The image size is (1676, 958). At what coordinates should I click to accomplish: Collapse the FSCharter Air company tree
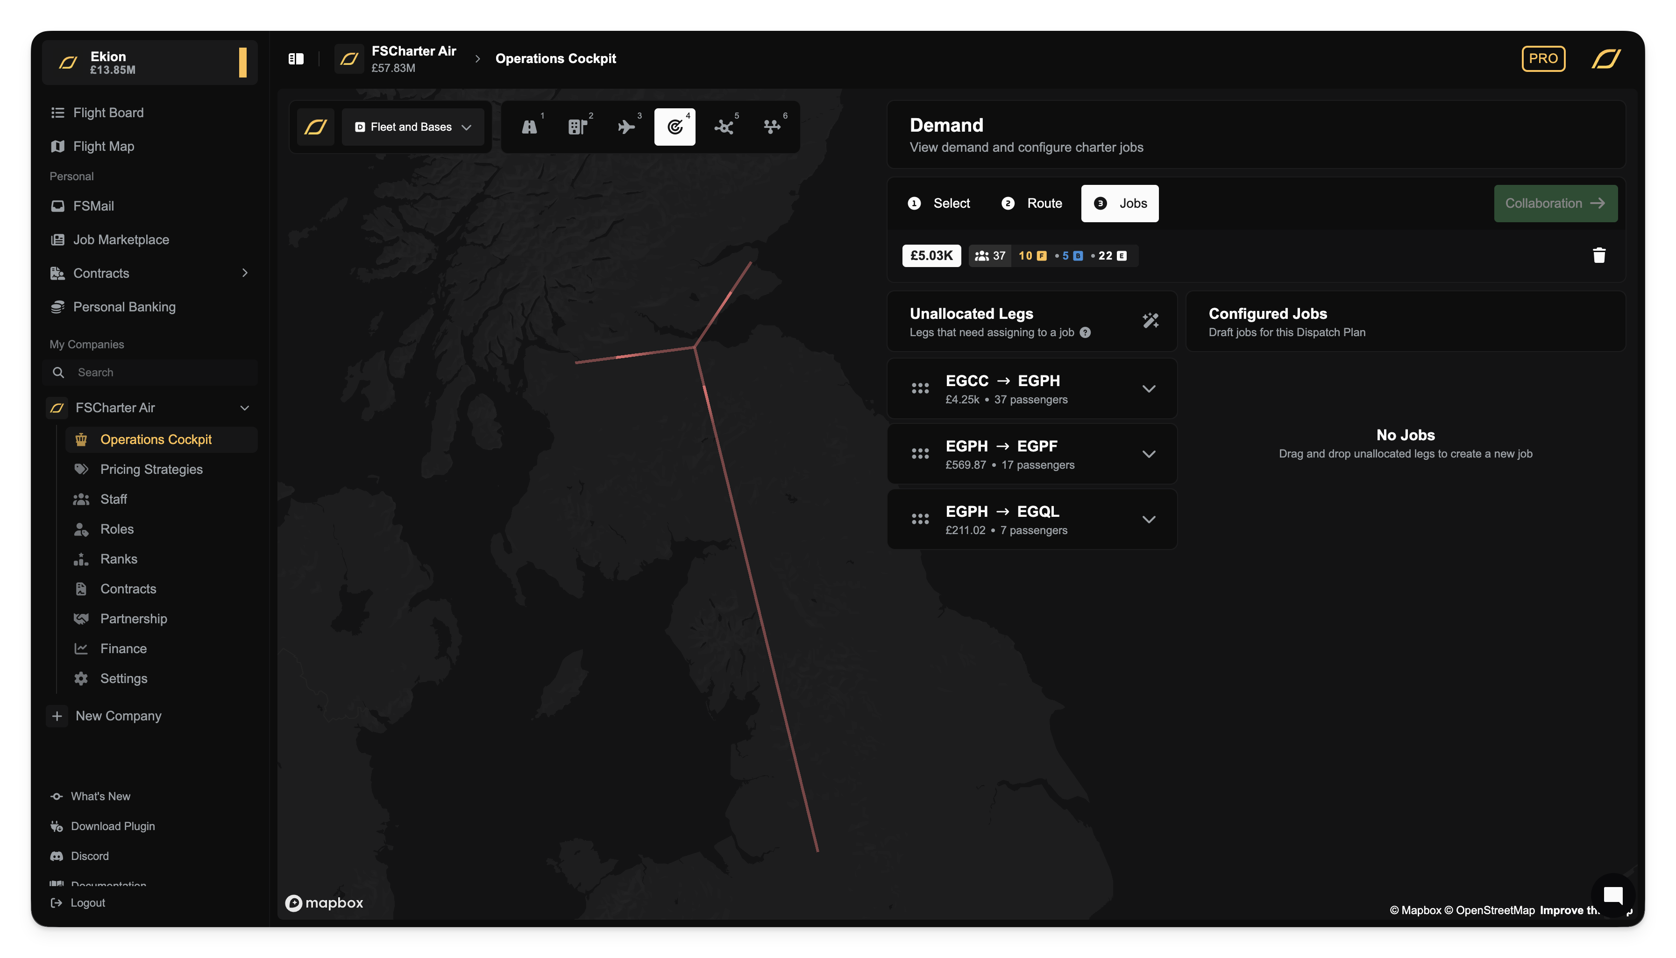245,408
